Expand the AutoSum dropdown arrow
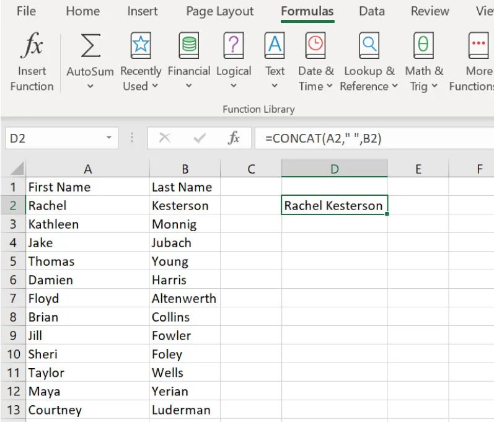Image resolution: width=494 pixels, height=422 pixels. coord(90,87)
